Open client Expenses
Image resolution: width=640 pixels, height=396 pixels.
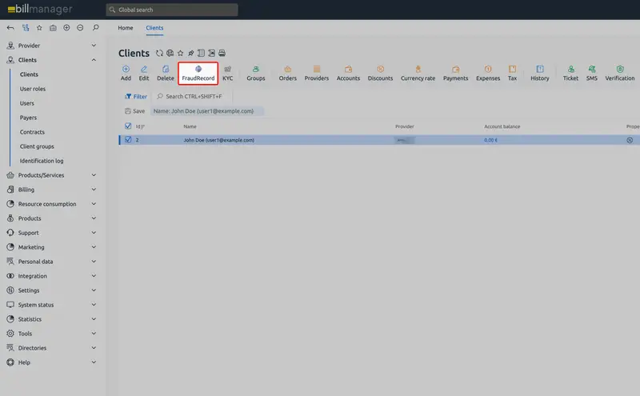pos(488,74)
